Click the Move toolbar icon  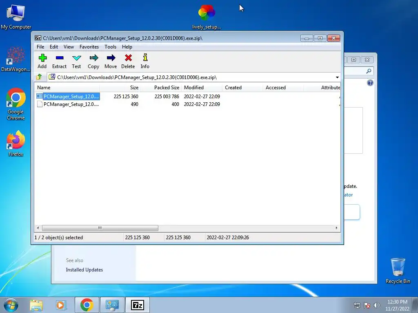[111, 58]
